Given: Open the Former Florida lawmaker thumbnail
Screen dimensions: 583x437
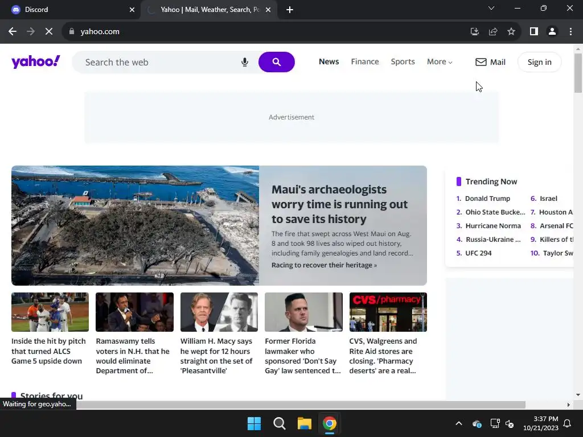Looking at the screenshot, I should click(x=303, y=312).
